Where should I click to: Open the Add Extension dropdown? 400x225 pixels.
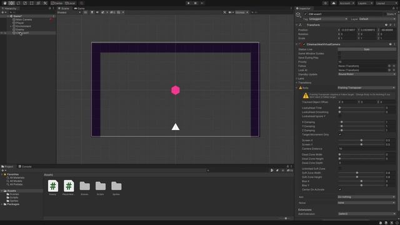(367, 214)
